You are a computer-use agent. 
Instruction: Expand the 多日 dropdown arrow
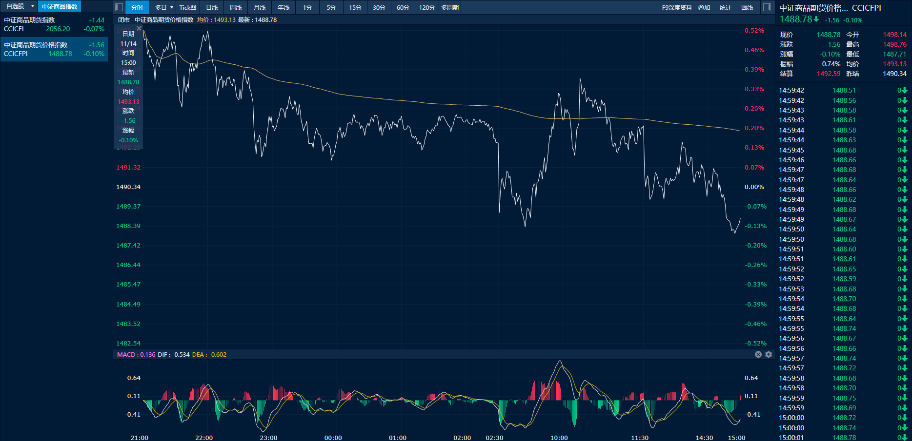tap(172, 7)
